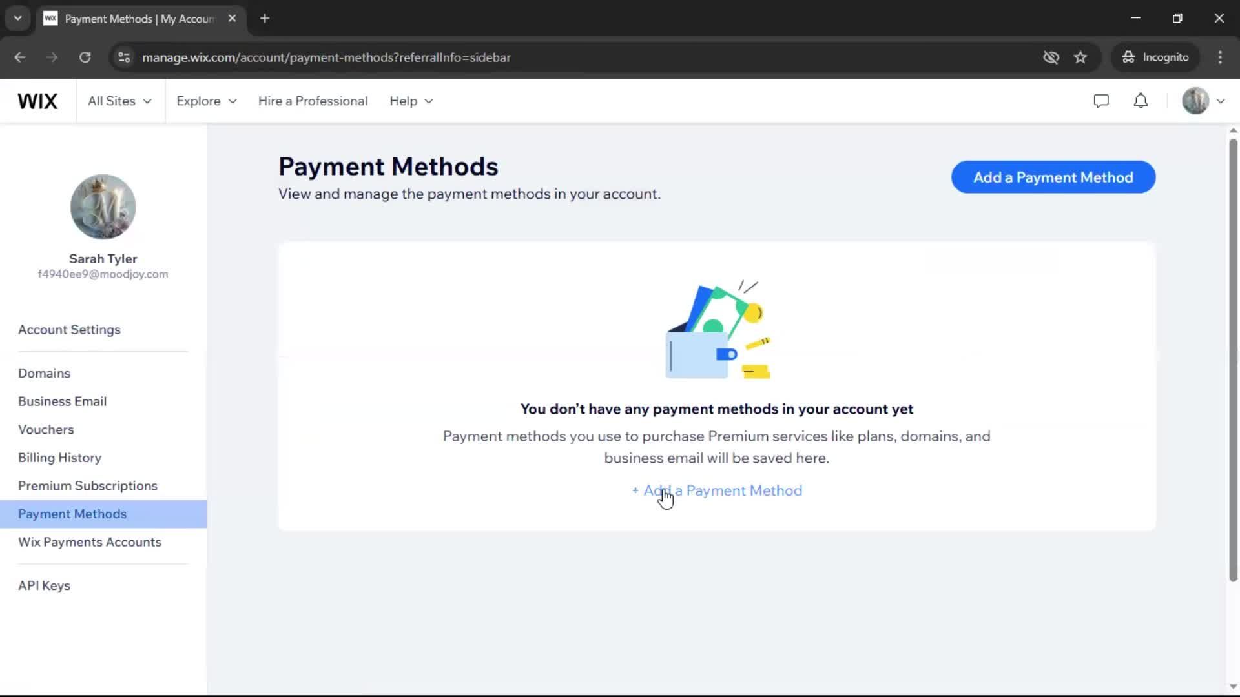Select Payment Methods in sidebar
Image resolution: width=1240 pixels, height=697 pixels.
(x=103, y=514)
